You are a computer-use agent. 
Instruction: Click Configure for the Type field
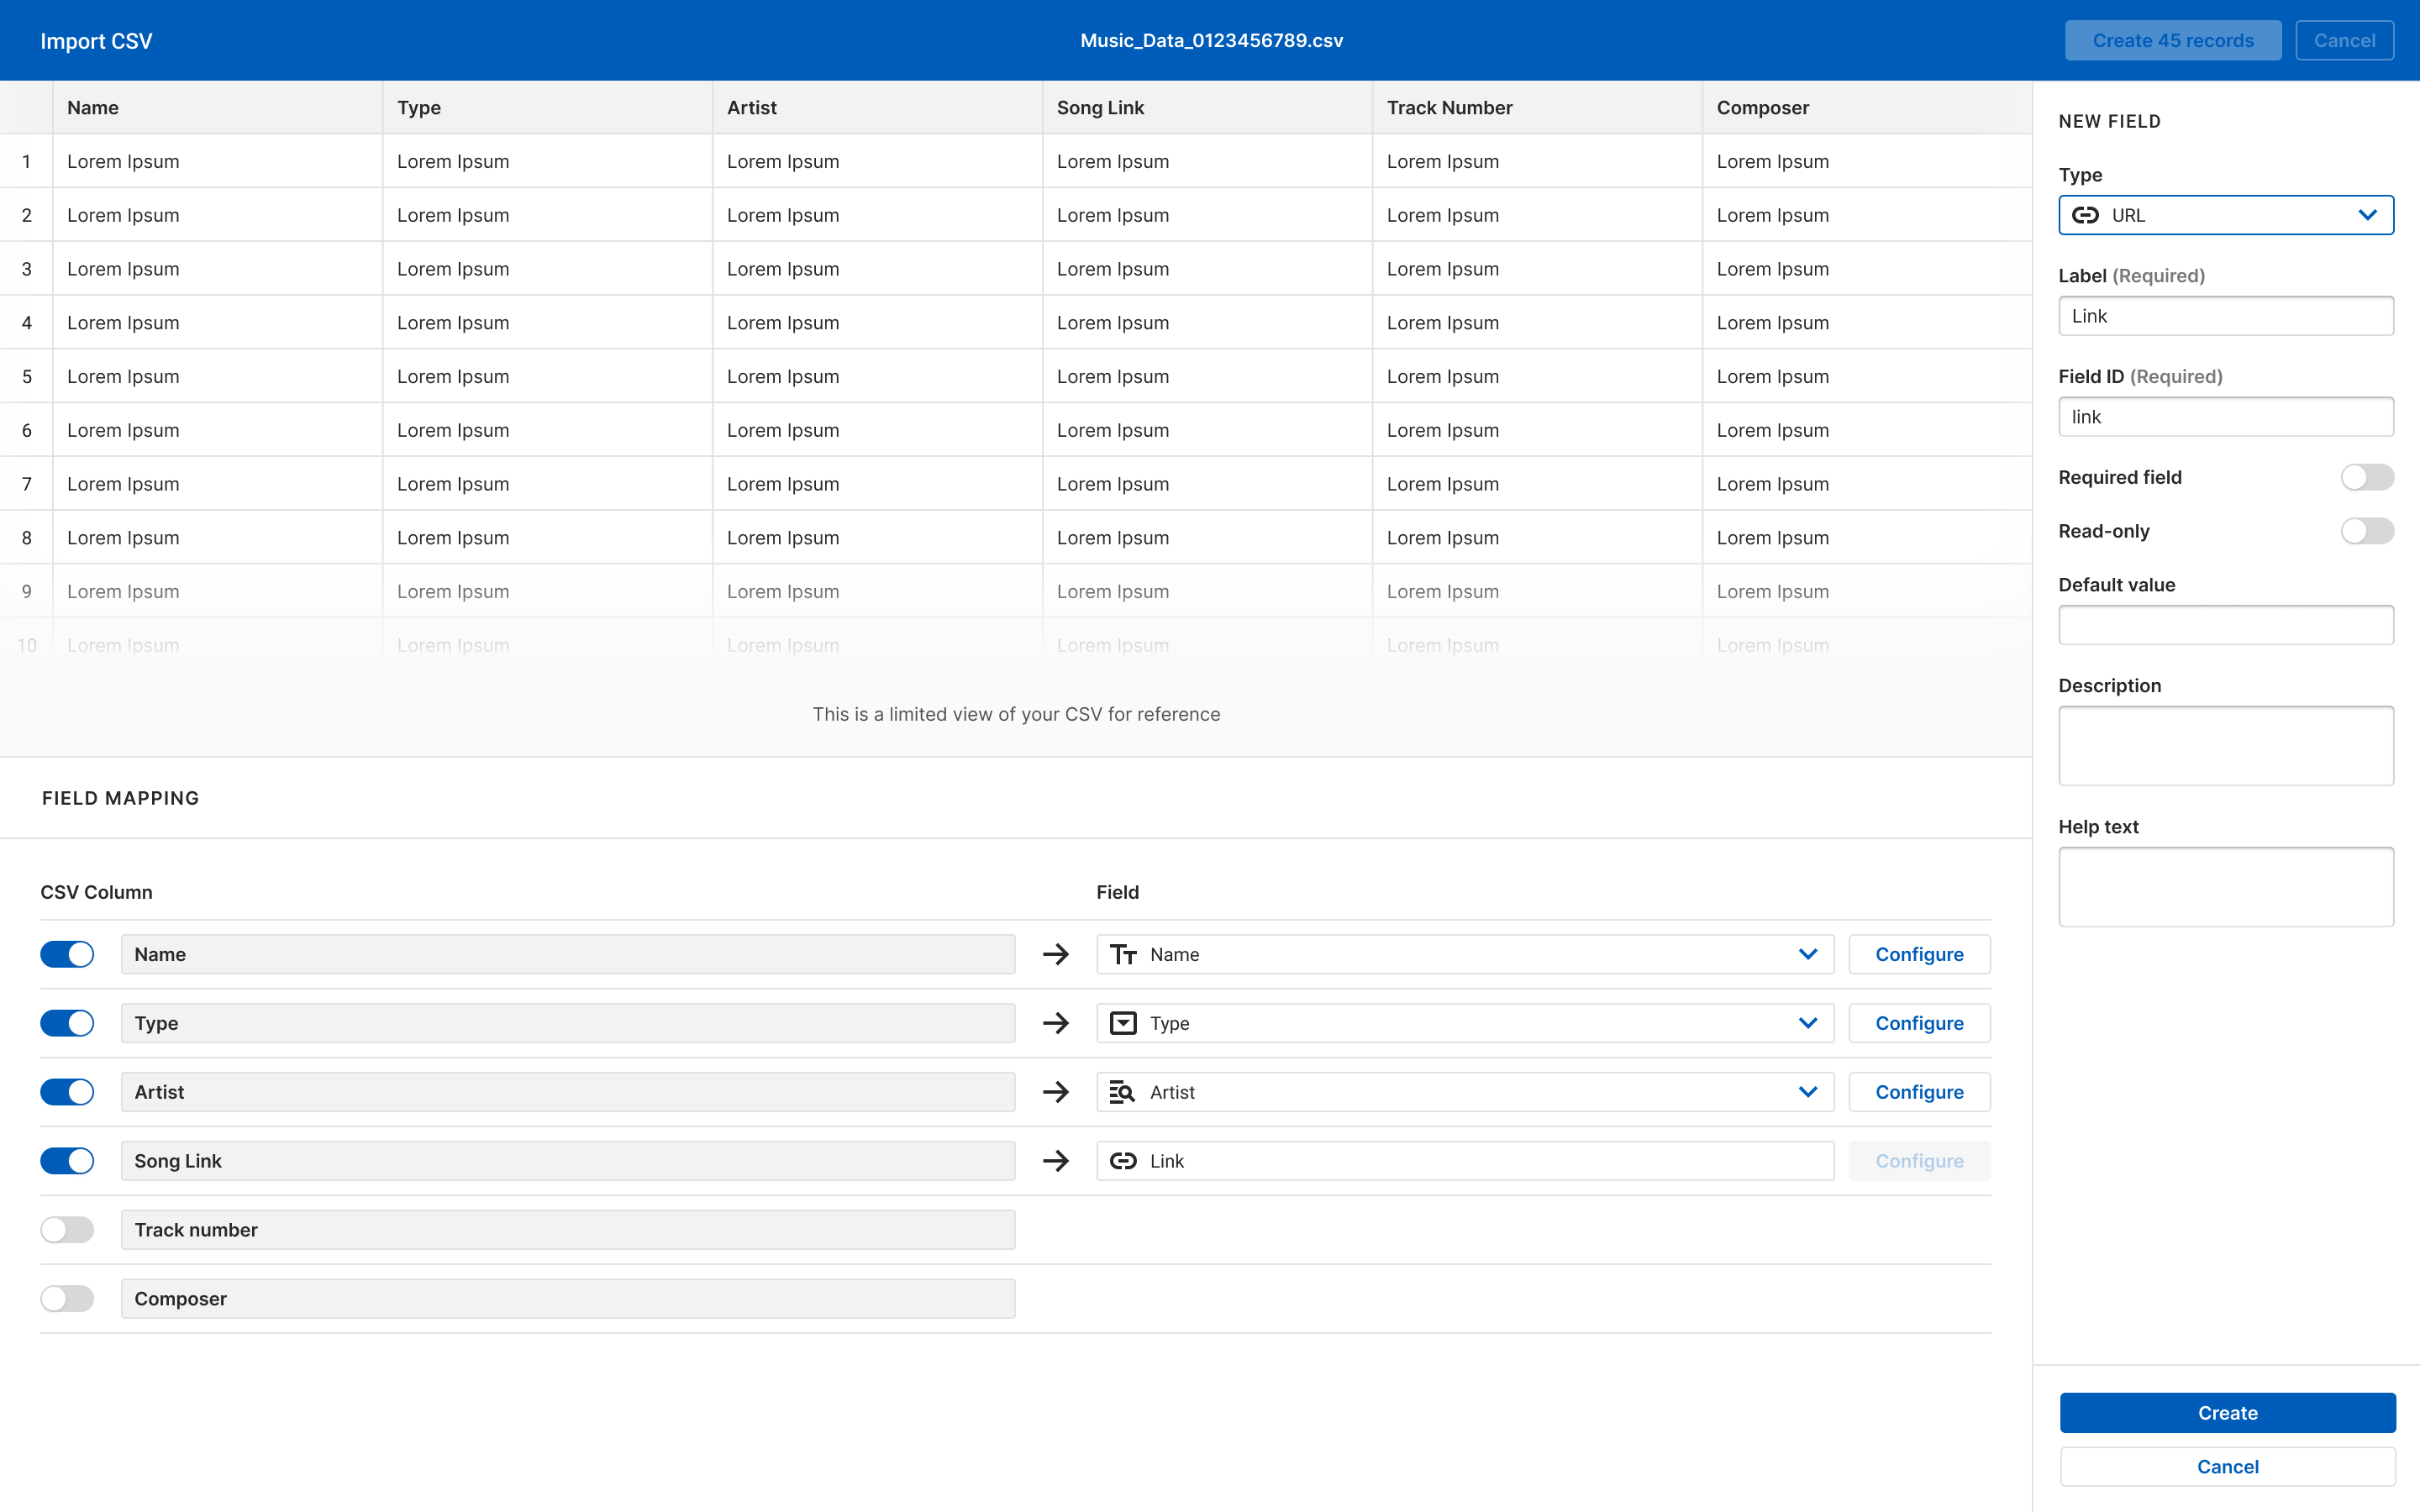pos(1918,1023)
